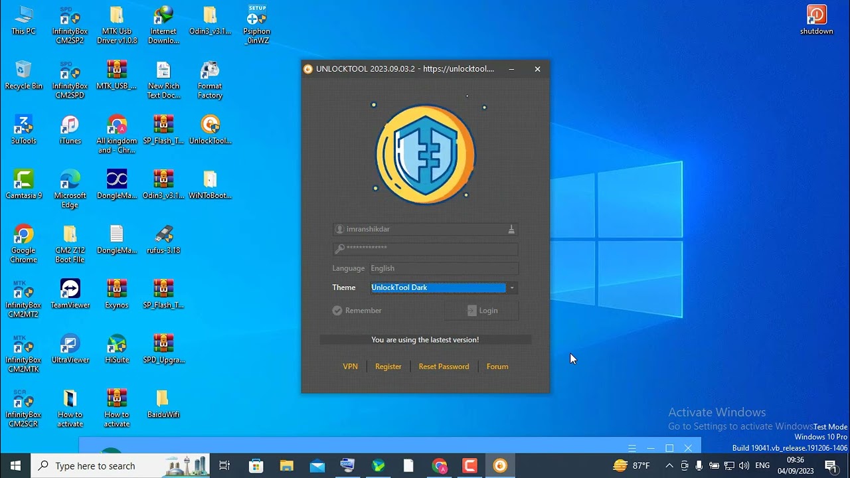The height and width of the screenshot is (478, 850).
Task: Select the HiSuite desktop icon
Action: (117, 349)
